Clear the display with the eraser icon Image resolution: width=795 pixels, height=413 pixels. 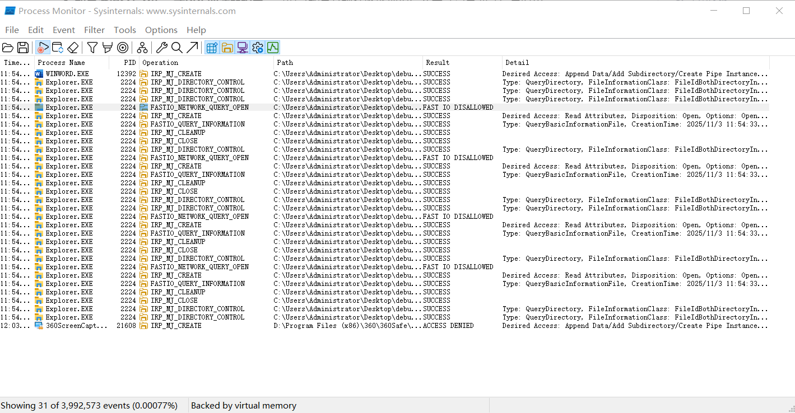point(72,48)
